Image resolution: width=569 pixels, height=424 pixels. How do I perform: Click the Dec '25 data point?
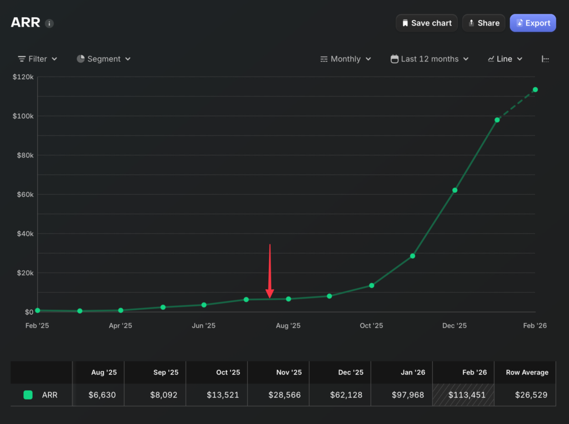coord(455,190)
